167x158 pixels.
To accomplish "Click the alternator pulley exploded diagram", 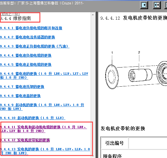I will tap(136, 70).
